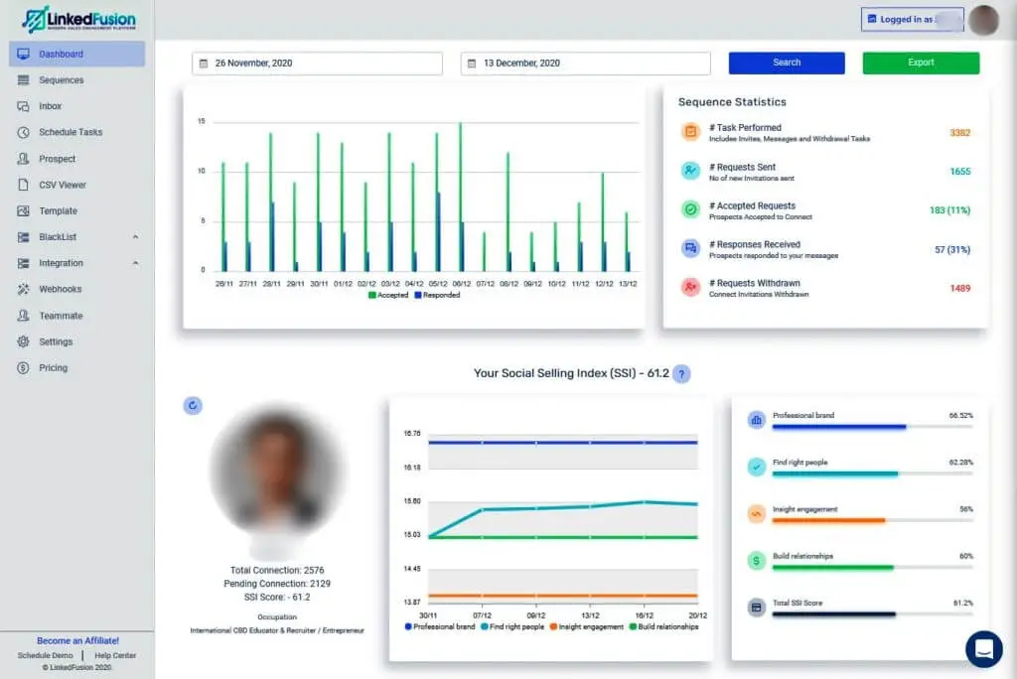Screen dimensions: 1017x679
Task: Click the Dashboard monitor icon in sidebar
Action: tap(24, 54)
